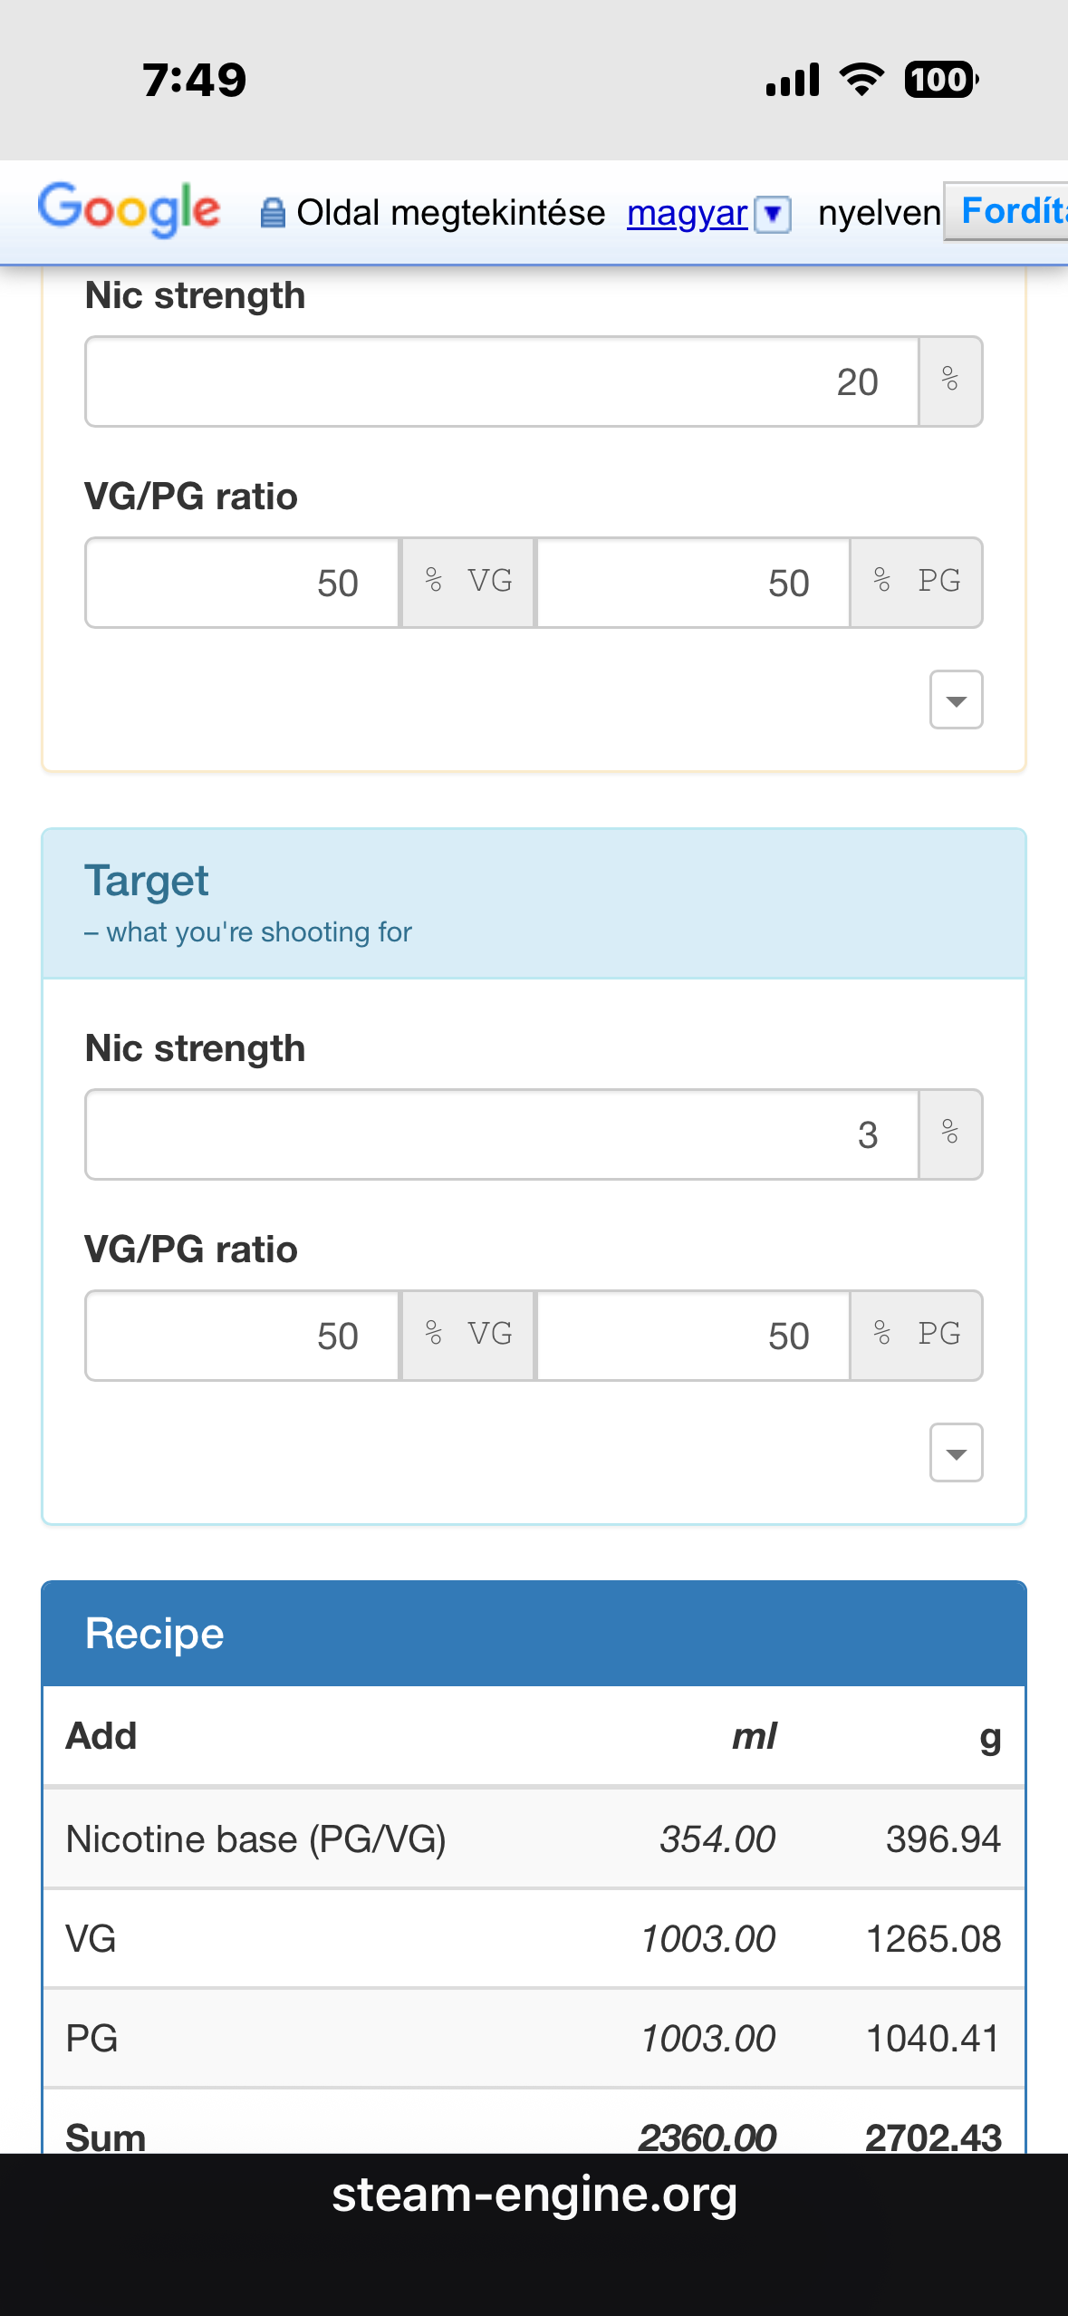Click the target % PG unit label
The height and width of the screenshot is (2316, 1068).
[917, 1336]
